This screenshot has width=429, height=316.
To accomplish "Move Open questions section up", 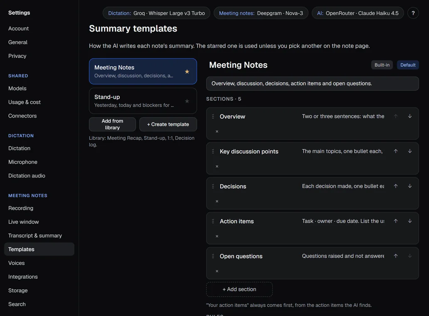I will 395,256.
